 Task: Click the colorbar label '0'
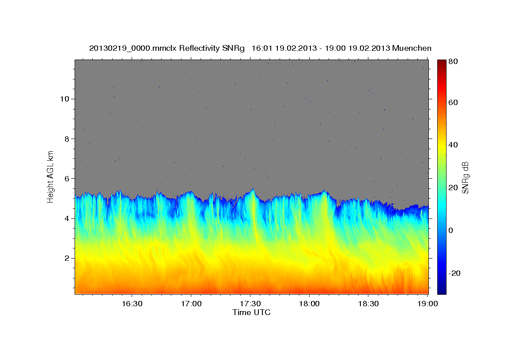point(450,230)
